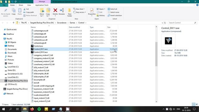Click Govardanan in the breadcrumb path
The height and width of the screenshot is (112, 199).
coord(62,23)
